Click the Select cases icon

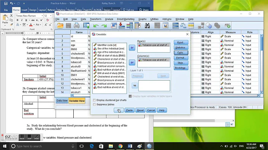click(191, 26)
